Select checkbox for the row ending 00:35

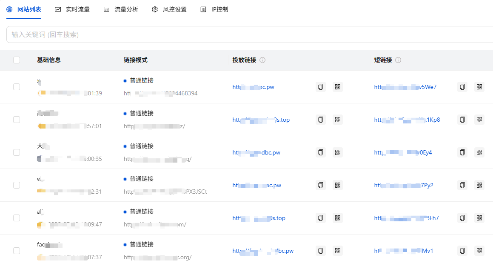coord(17,152)
